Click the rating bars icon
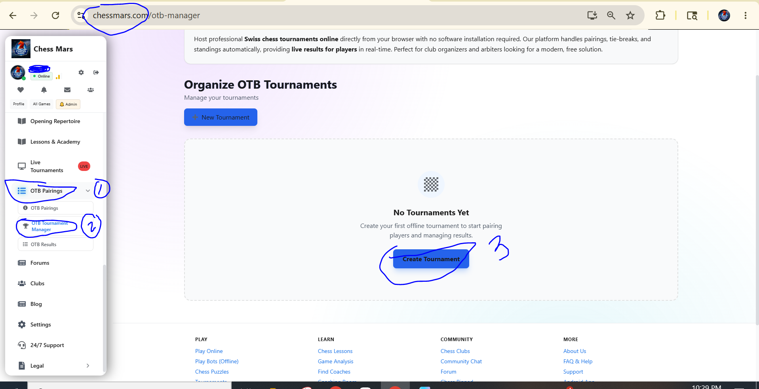This screenshot has height=389, width=759. click(58, 76)
